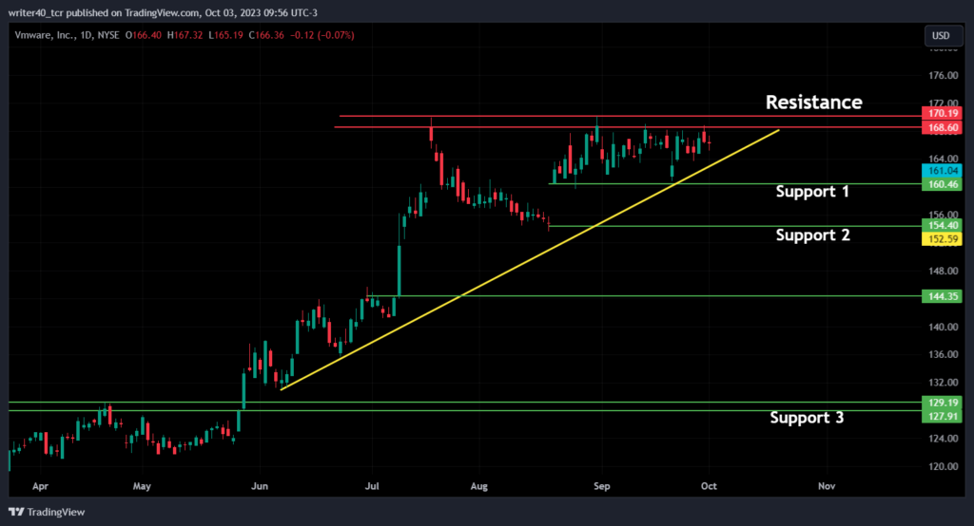Click the Oct label on time axis
This screenshot has width=974, height=526.
click(709, 486)
